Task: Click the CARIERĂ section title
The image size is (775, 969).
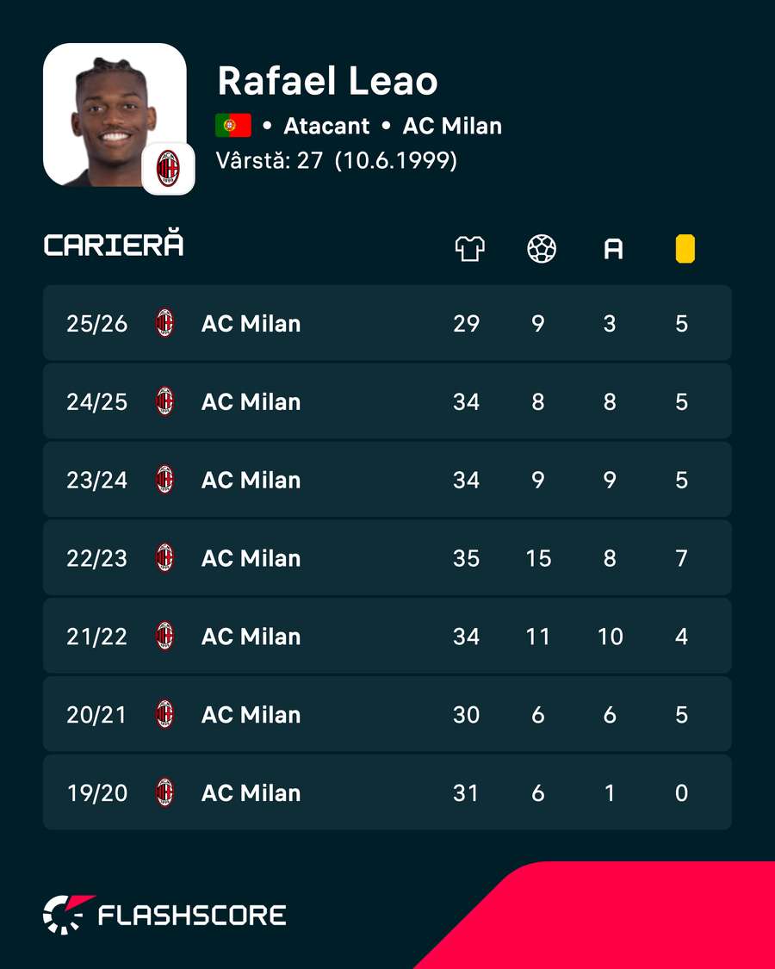Action: tap(114, 244)
